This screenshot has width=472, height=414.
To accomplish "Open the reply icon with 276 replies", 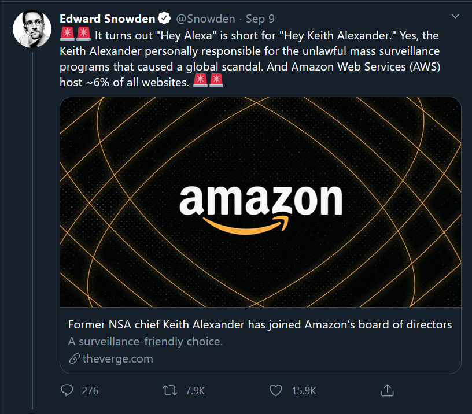I will 67,390.
